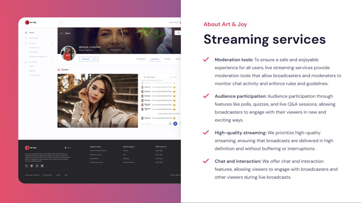Click the NJOY Shop footer link

tap(159, 158)
